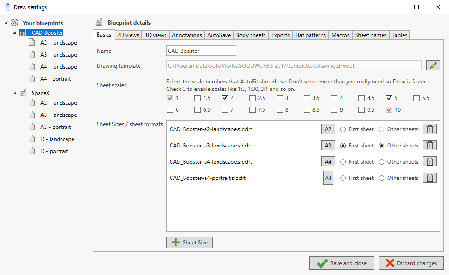Click the A2 sheet size badge
Screen dimensions: 449x275
tap(328, 129)
